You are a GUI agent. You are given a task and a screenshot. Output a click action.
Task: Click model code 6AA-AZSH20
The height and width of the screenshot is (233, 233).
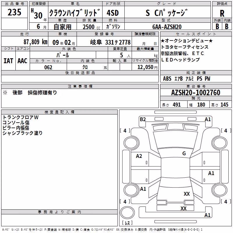167,27
